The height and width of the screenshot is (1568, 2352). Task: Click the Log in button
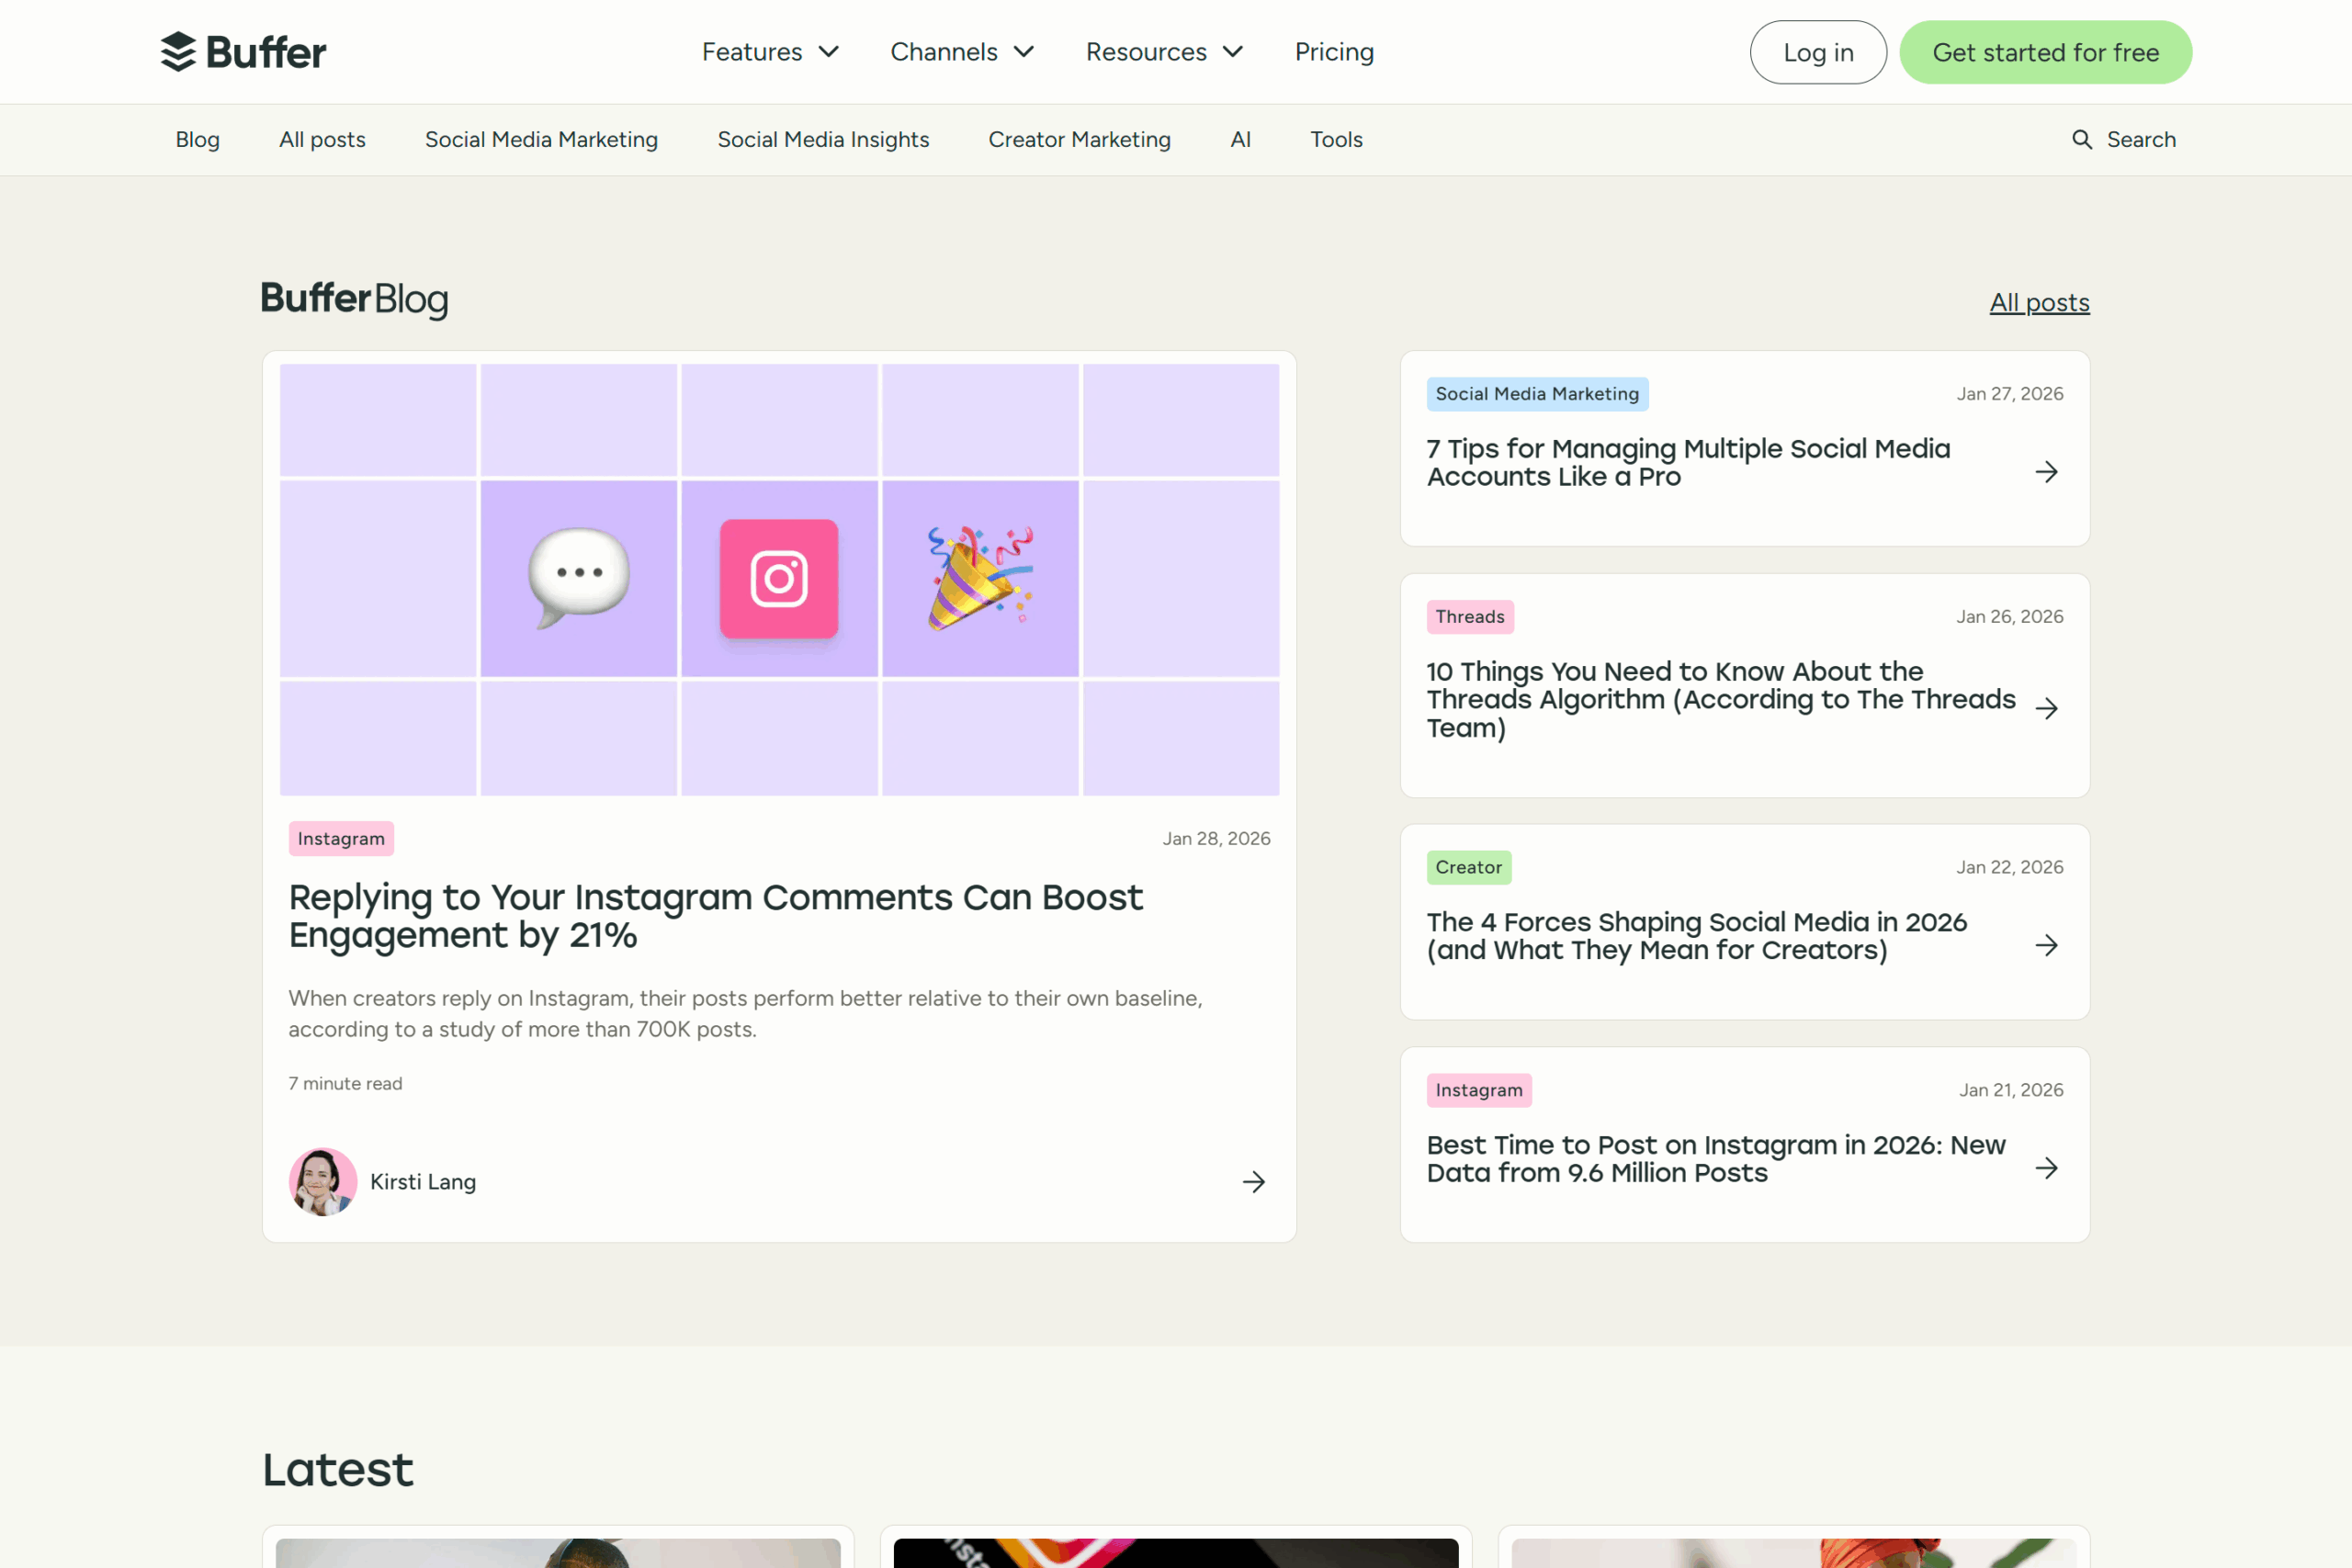pyautogui.click(x=1817, y=52)
